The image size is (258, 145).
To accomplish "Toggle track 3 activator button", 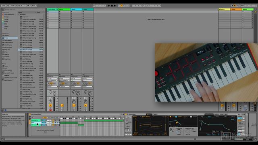I will tap(74, 106).
